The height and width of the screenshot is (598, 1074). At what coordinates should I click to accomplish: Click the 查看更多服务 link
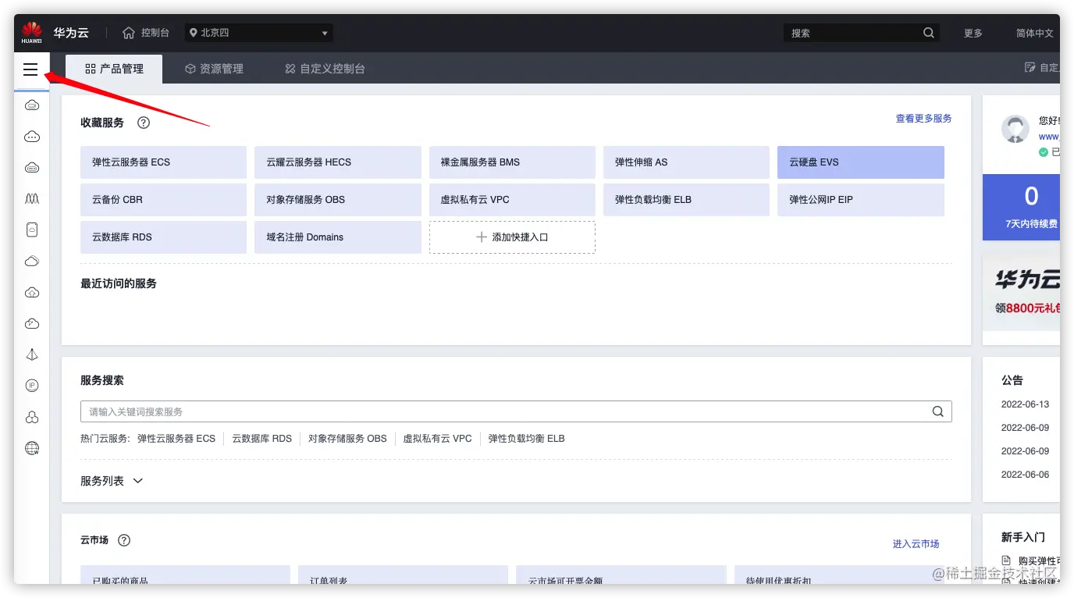click(923, 119)
